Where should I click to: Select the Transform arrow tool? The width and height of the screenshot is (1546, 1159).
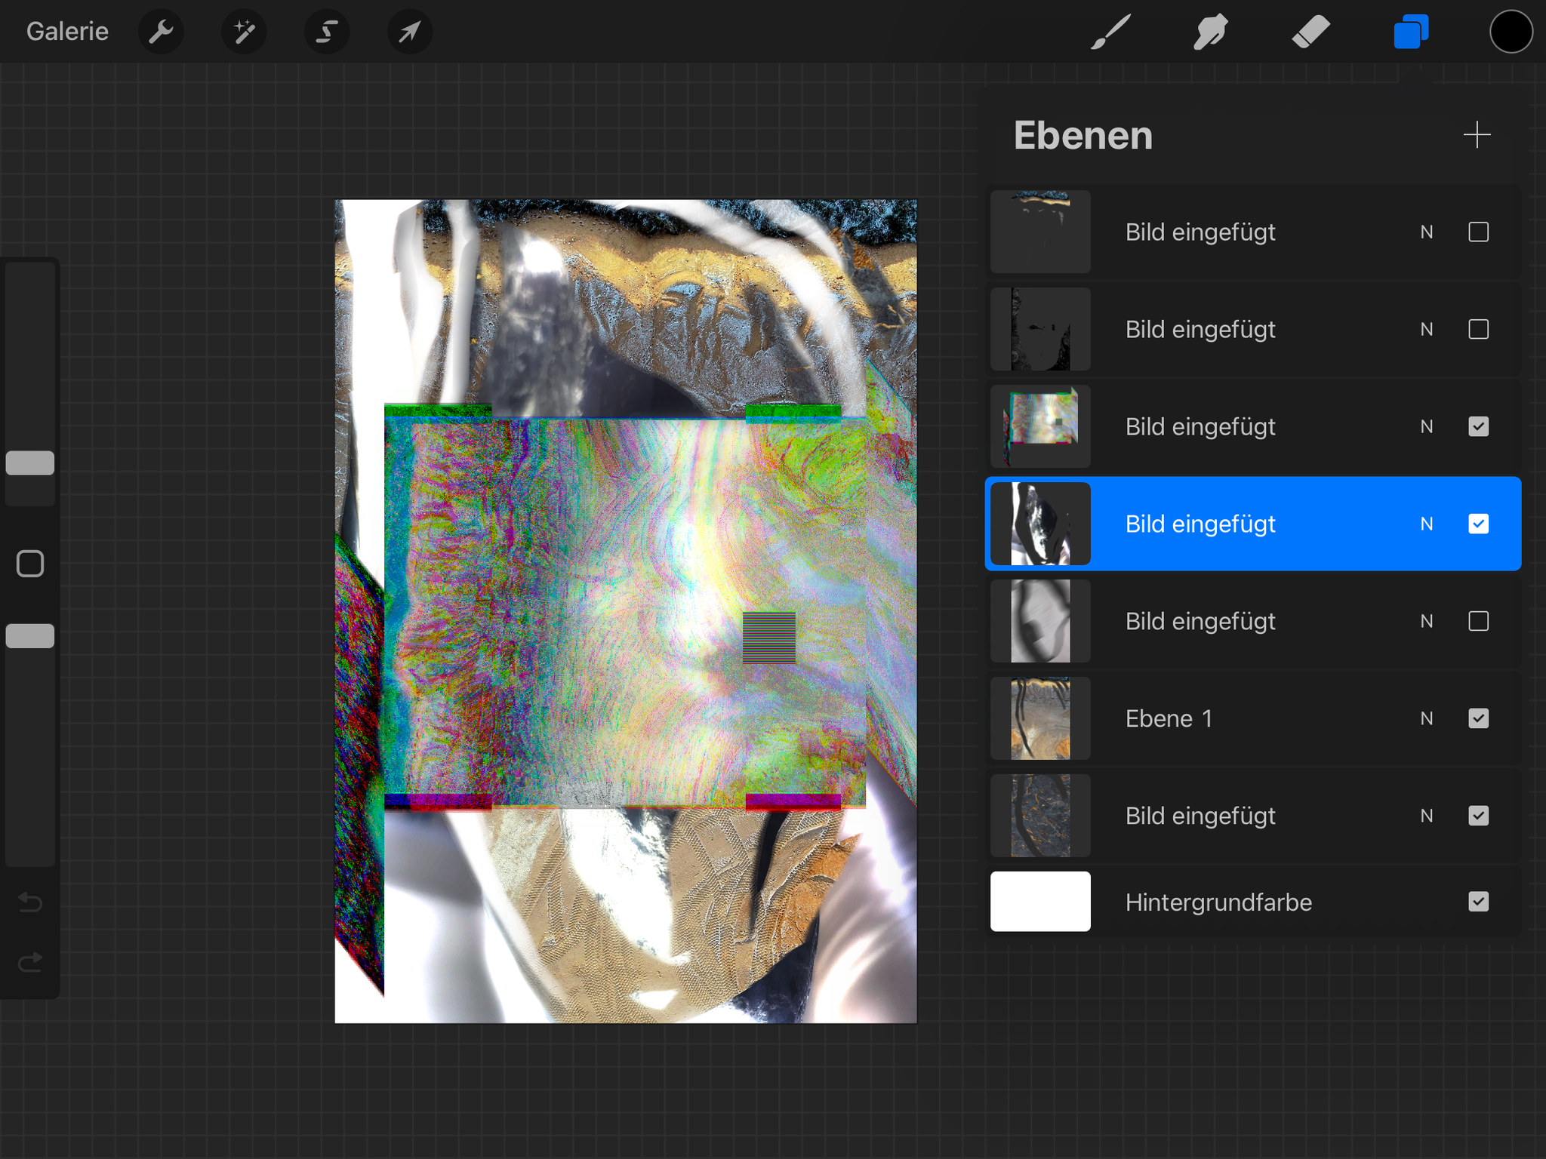coord(410,32)
